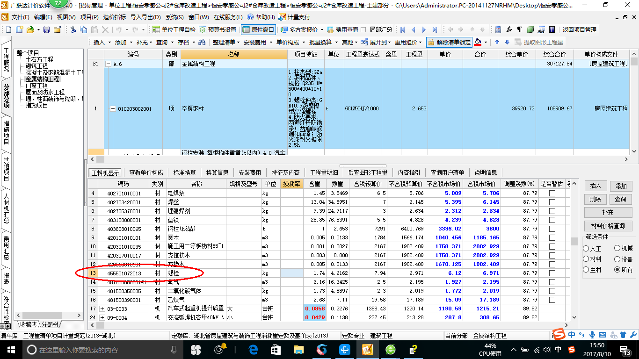The width and height of the screenshot is (639, 359).
Task: Open the 插入 dropdown in toolbar
Action: coord(102,42)
